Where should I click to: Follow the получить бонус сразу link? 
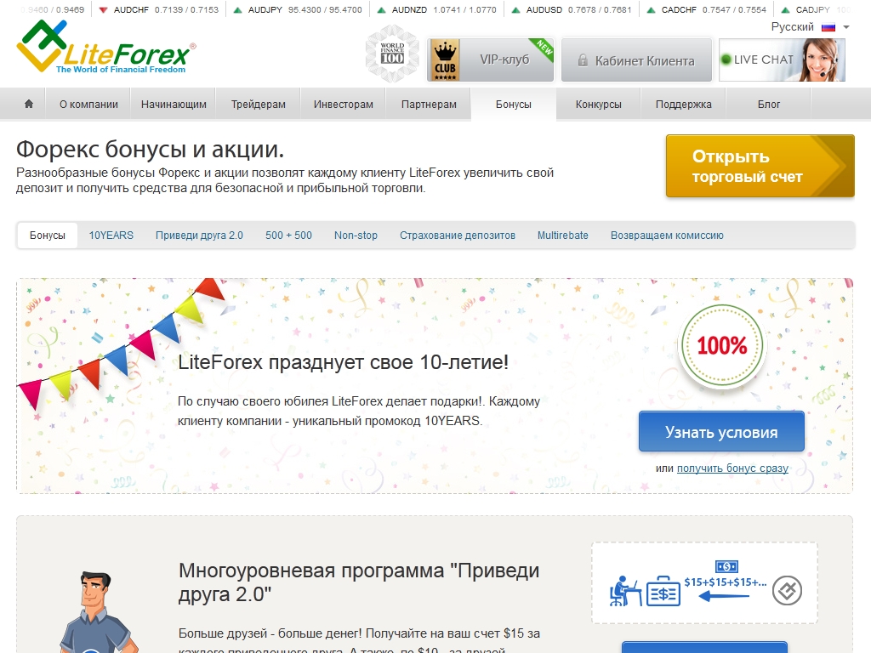pos(732,468)
